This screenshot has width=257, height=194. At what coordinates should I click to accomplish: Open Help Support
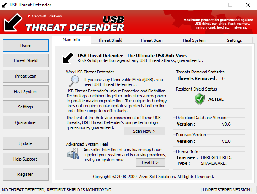click(25, 159)
